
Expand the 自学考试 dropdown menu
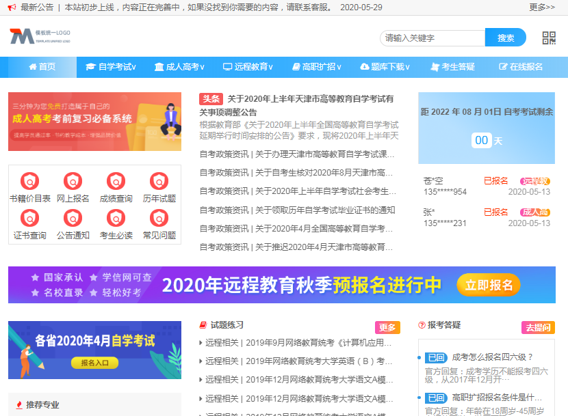[x=110, y=67]
